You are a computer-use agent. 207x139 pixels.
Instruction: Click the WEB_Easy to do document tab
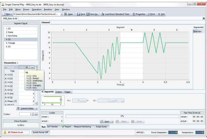(x=10, y=18)
